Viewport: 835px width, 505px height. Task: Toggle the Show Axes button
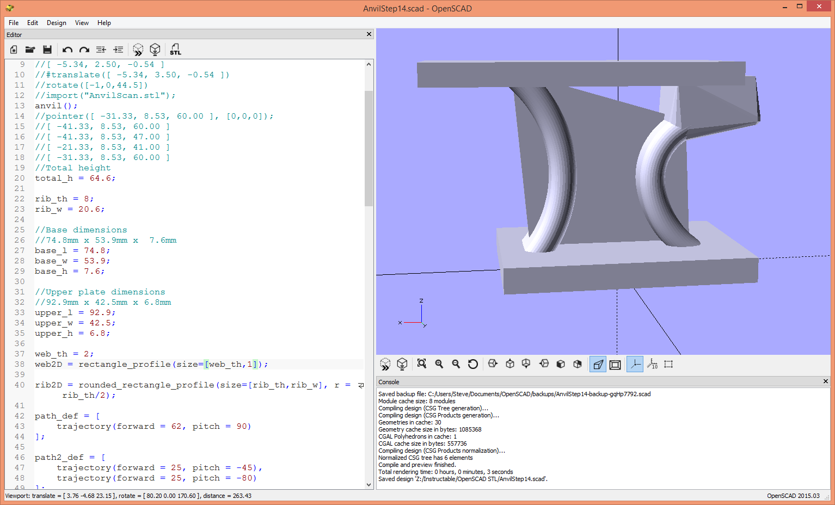tap(635, 364)
